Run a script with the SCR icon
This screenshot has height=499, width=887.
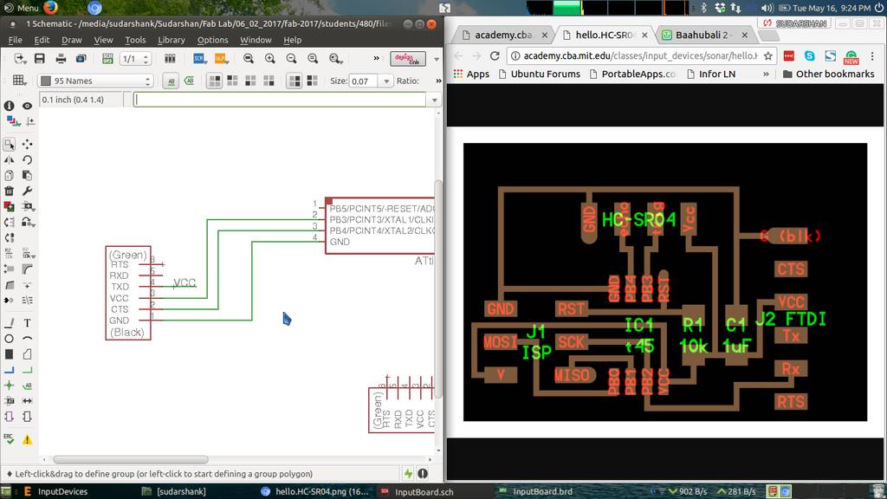coord(199,59)
